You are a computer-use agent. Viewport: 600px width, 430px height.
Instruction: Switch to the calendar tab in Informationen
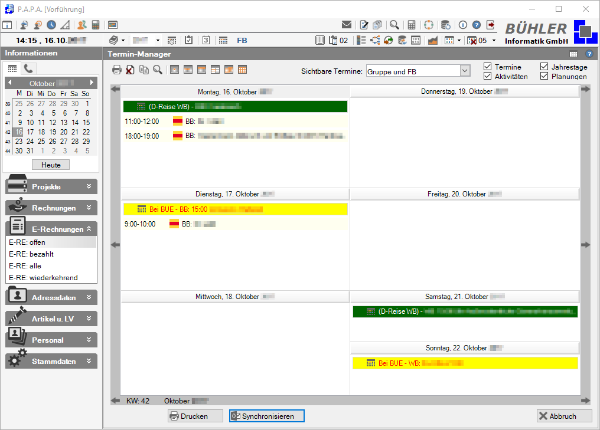12,68
